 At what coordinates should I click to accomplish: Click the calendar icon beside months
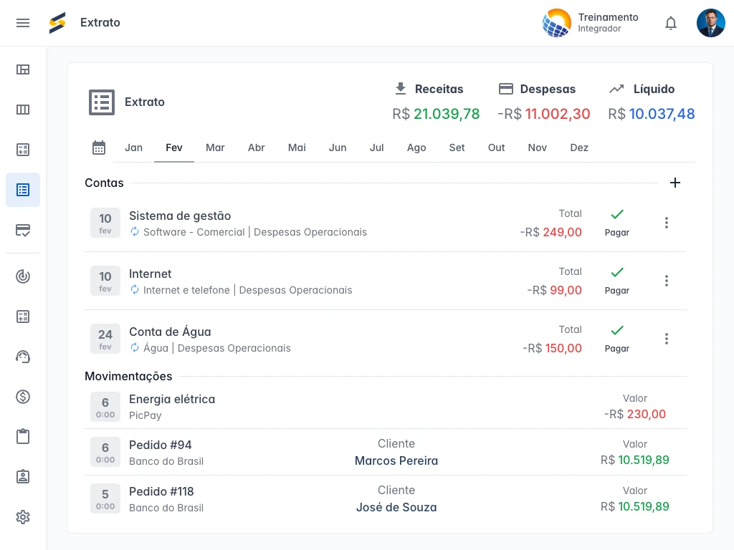click(99, 148)
